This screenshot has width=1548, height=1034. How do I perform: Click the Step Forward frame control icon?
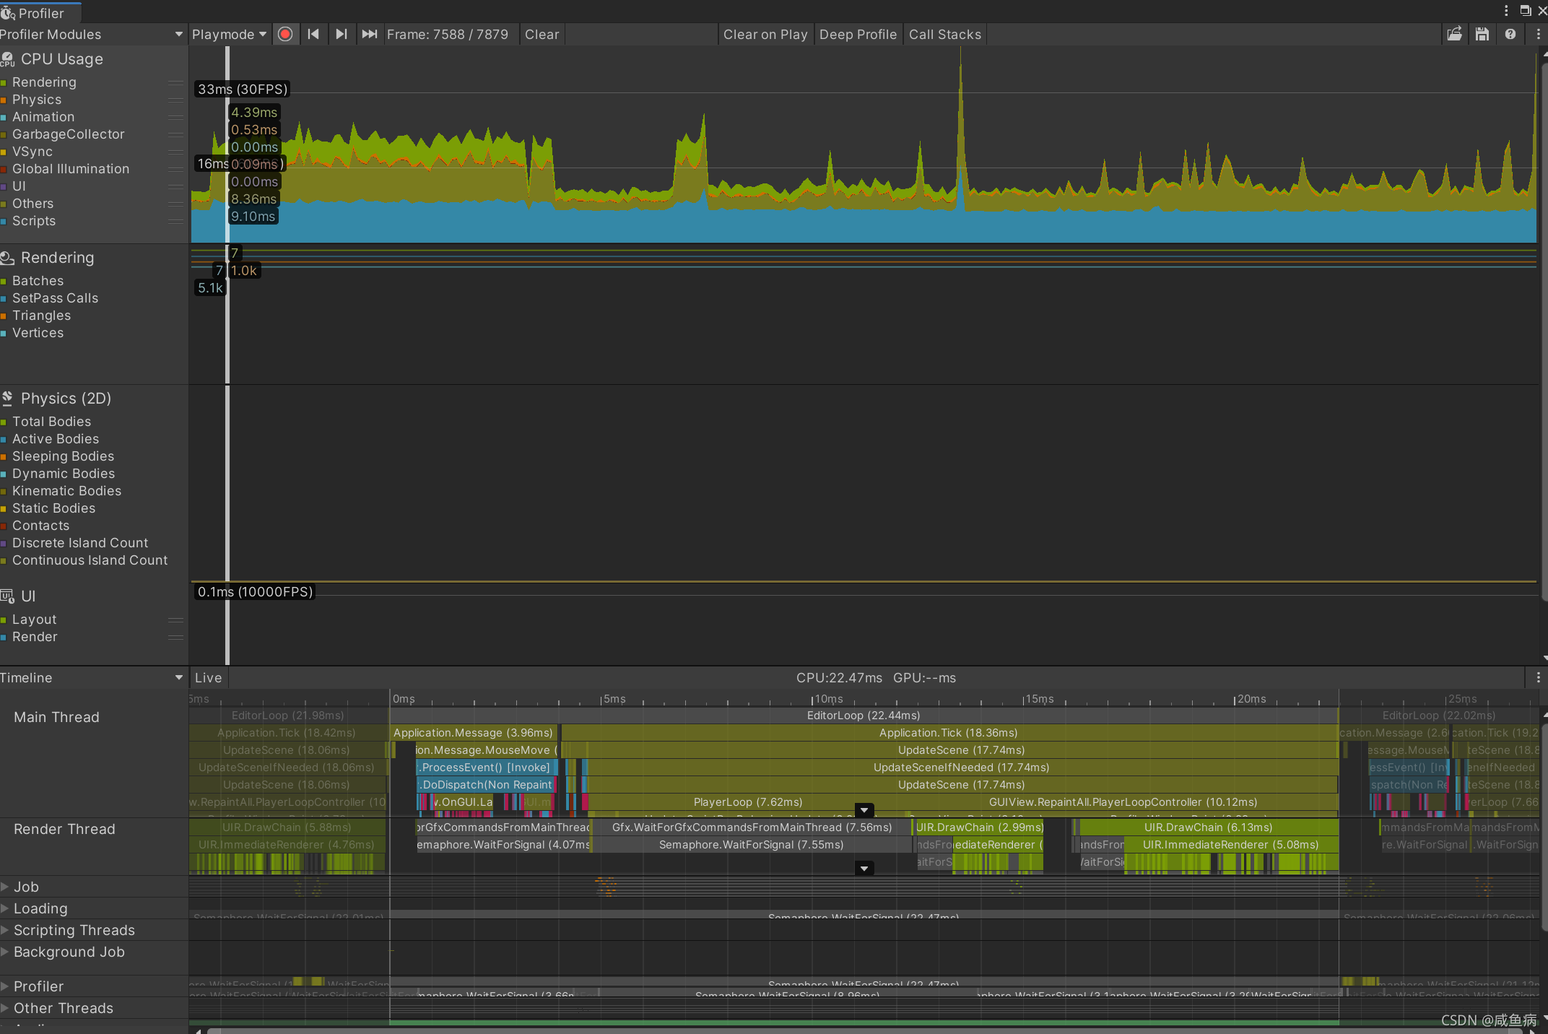[342, 33]
